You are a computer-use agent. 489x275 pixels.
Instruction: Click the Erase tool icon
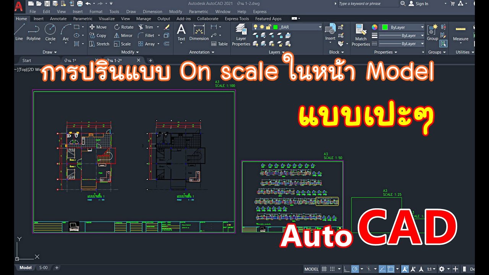[167, 27]
